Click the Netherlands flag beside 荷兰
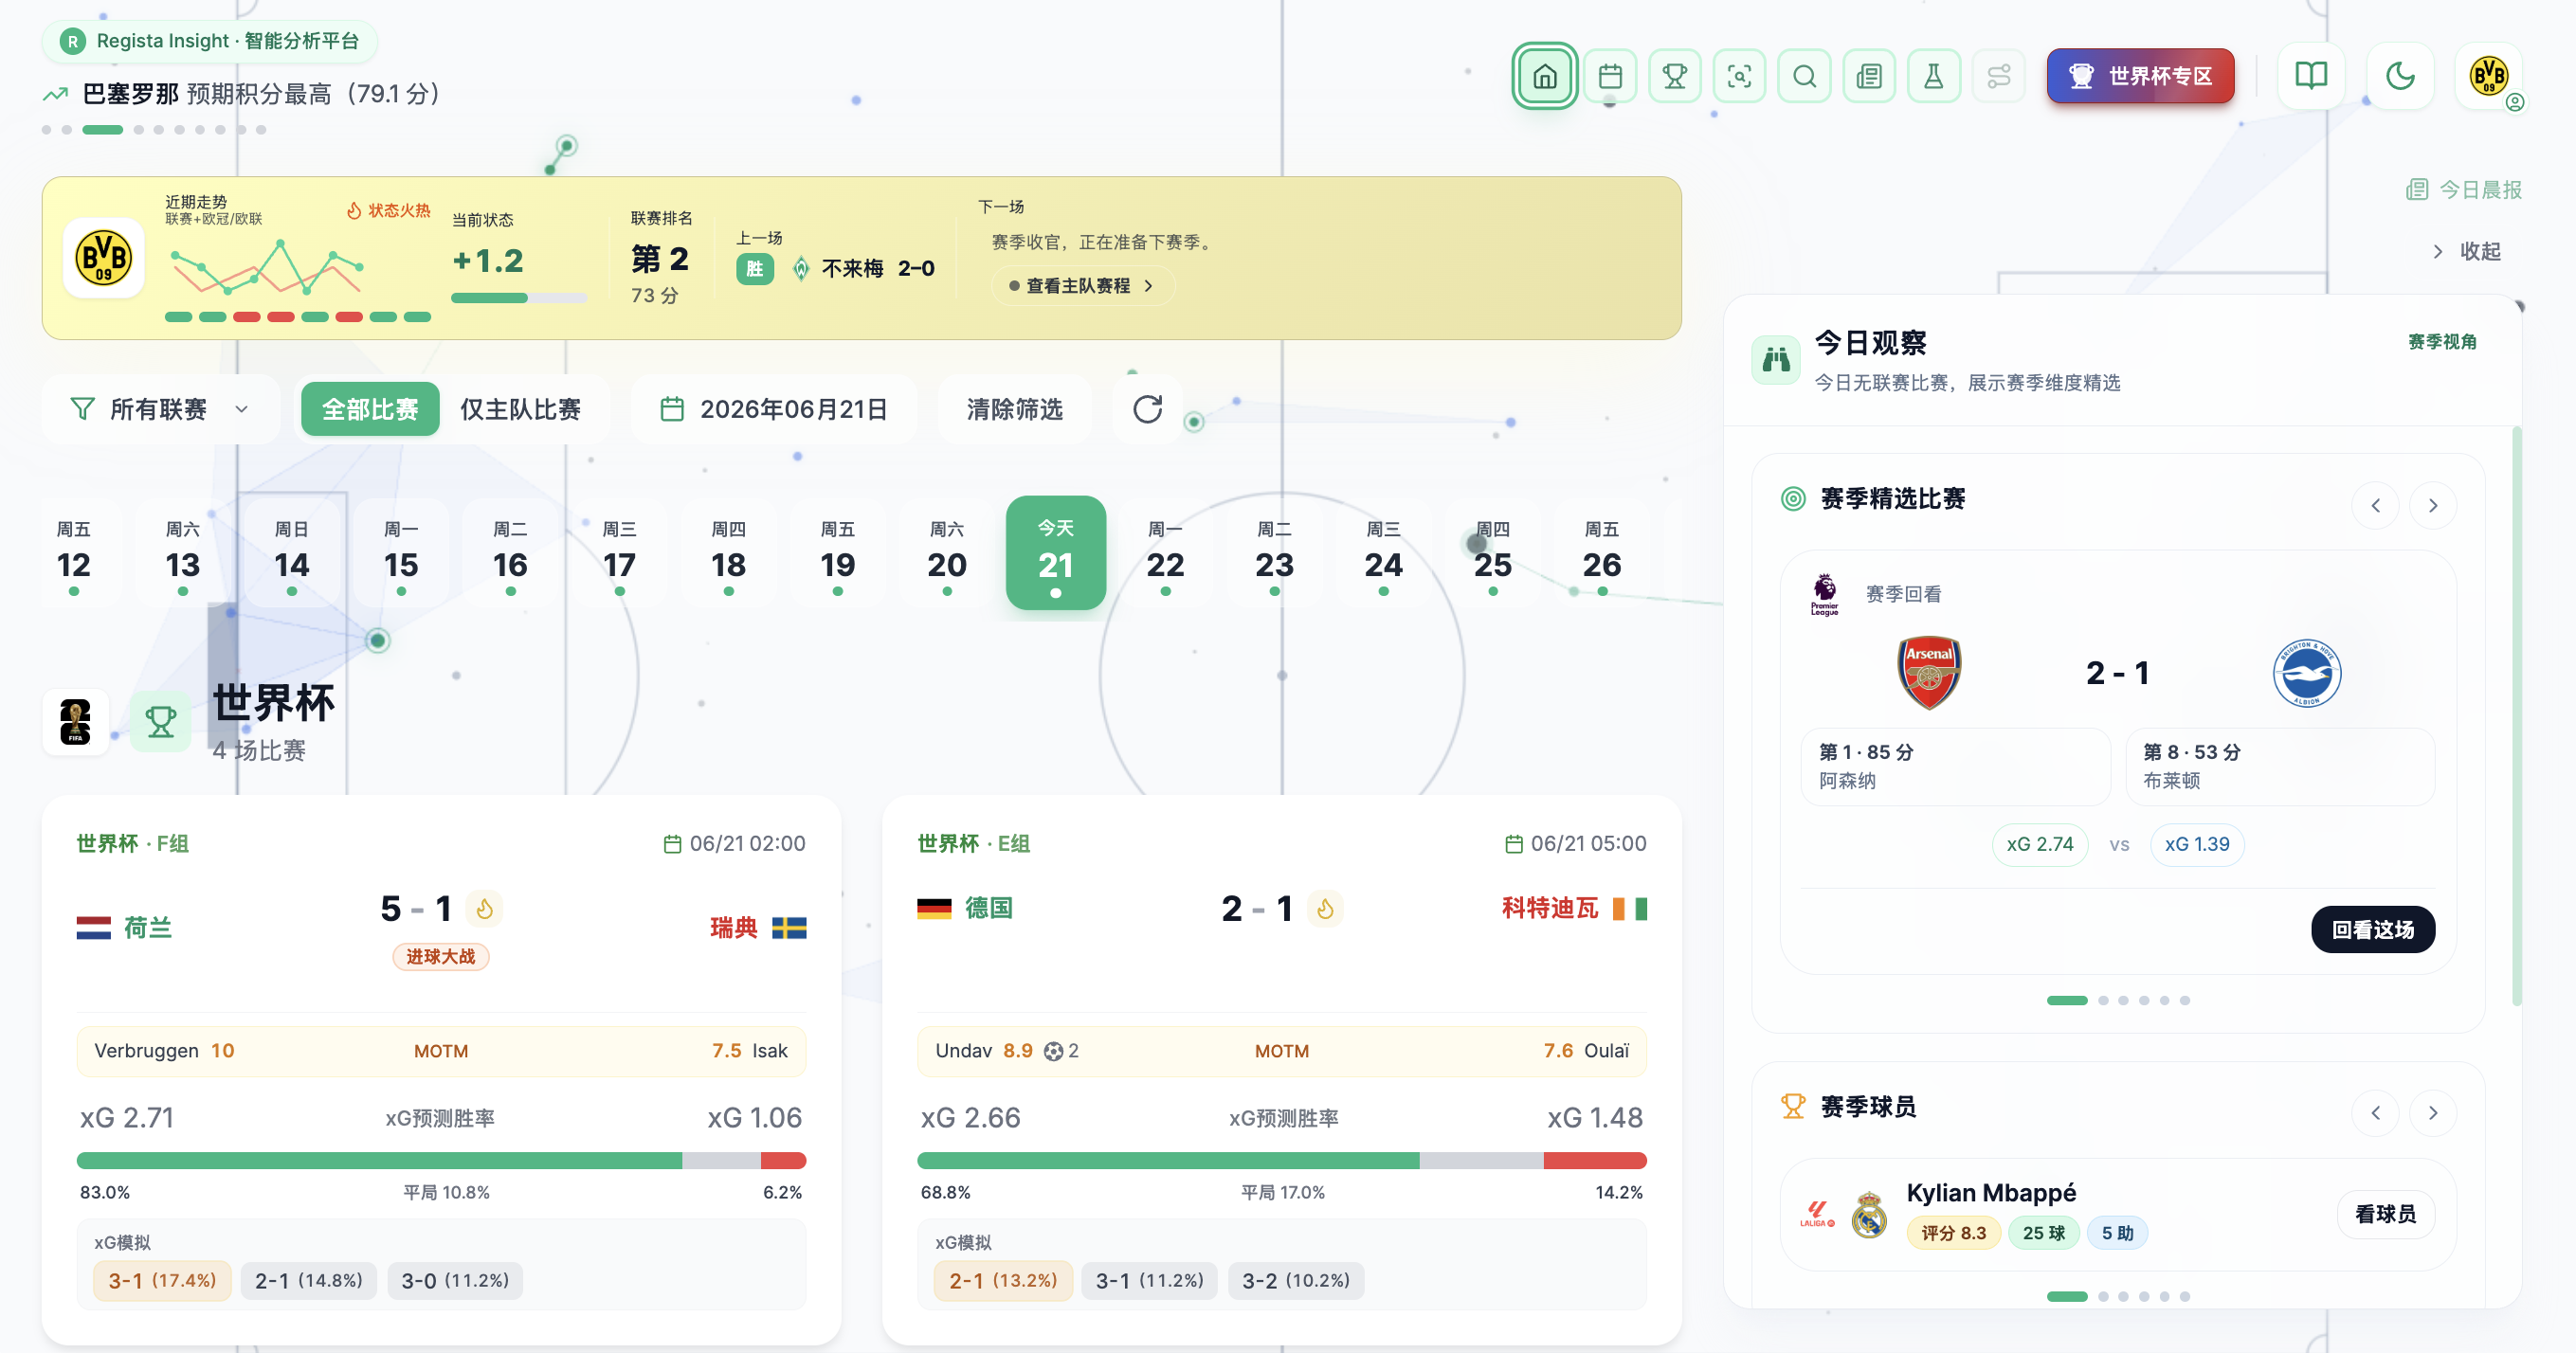Screen dimensions: 2576x1353 click(93, 928)
